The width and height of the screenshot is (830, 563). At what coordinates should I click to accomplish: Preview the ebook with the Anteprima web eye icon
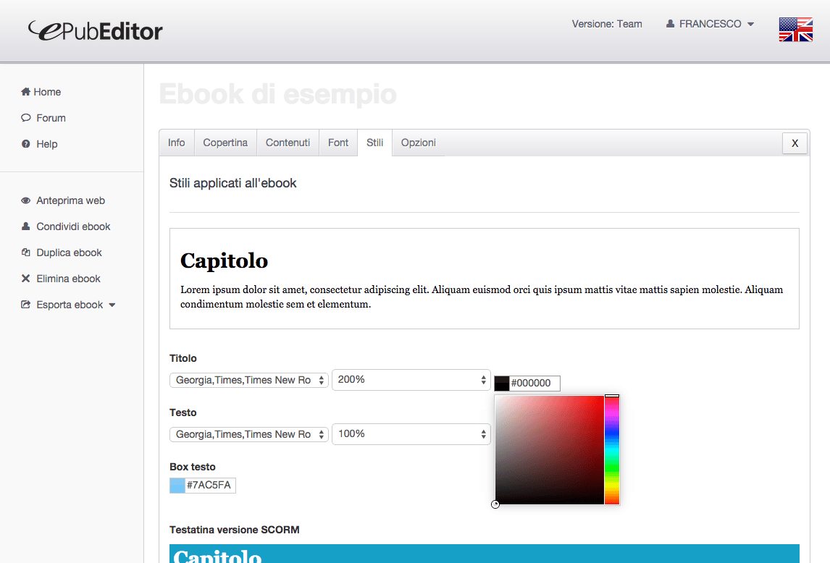(26, 200)
